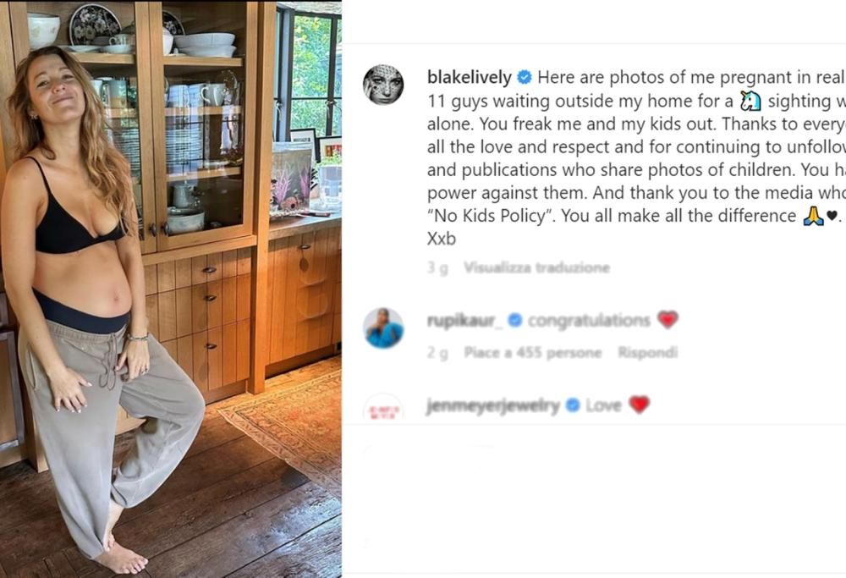Open rupikaur_ commenter avatar
The height and width of the screenshot is (578, 846).
tap(383, 328)
